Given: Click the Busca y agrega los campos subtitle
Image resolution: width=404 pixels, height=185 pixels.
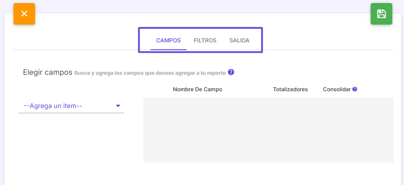Looking at the screenshot, I should click(150, 73).
